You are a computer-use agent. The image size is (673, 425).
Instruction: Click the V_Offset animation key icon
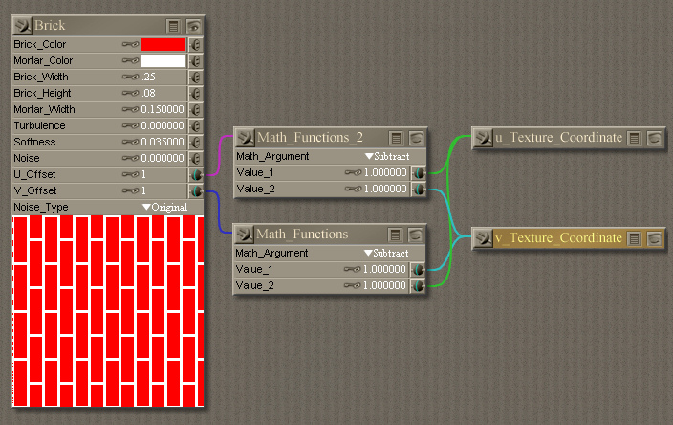click(130, 190)
